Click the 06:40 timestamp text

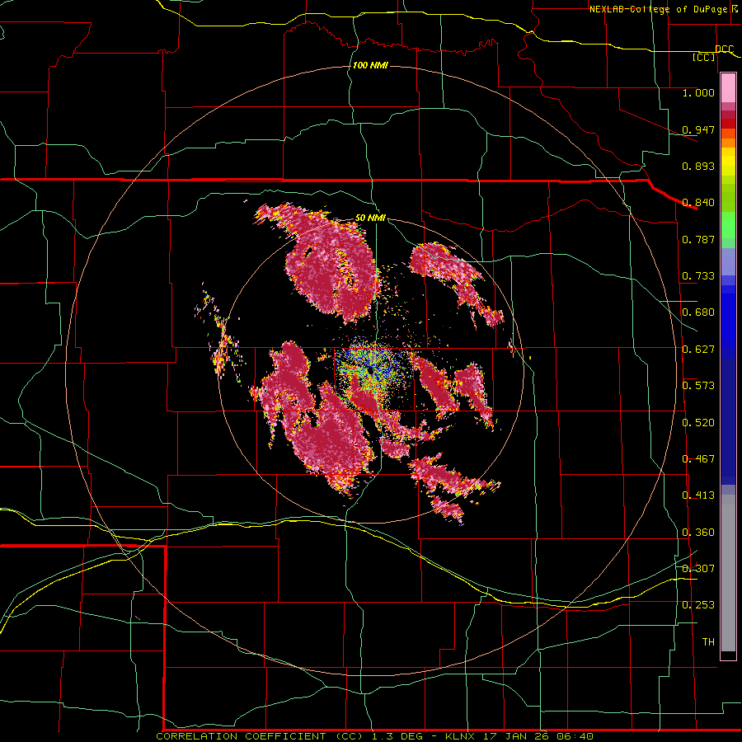[x=575, y=736]
